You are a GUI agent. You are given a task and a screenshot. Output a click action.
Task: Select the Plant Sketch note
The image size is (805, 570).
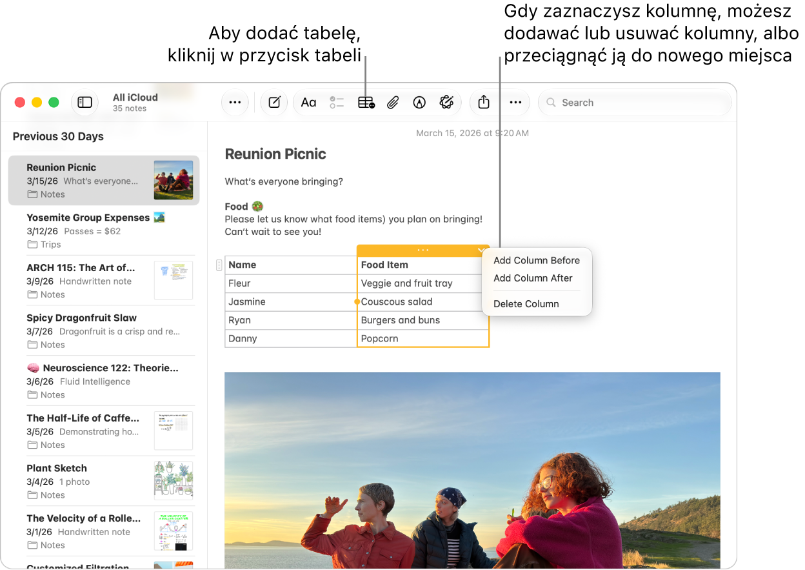104,481
